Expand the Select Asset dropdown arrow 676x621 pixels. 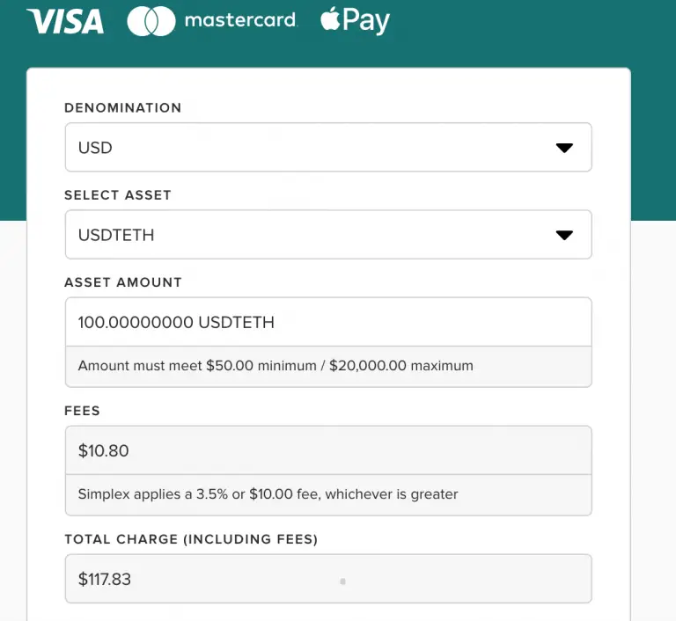click(x=564, y=235)
